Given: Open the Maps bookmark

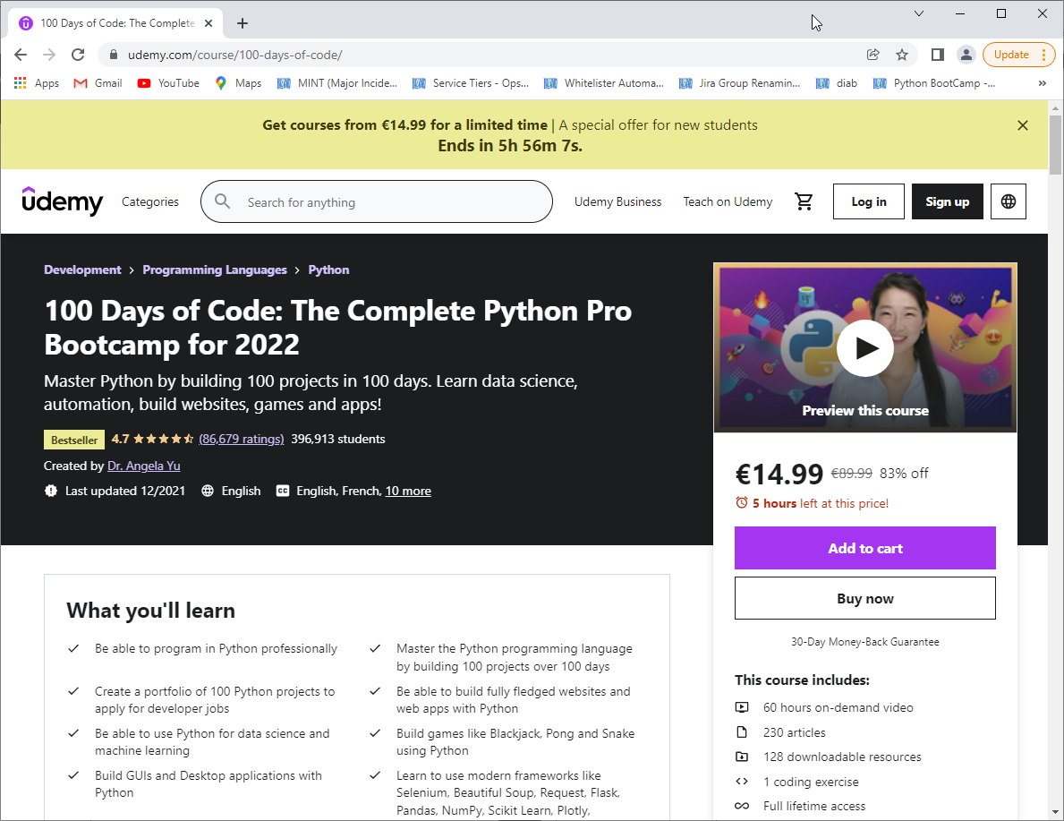Looking at the screenshot, I should pos(238,83).
